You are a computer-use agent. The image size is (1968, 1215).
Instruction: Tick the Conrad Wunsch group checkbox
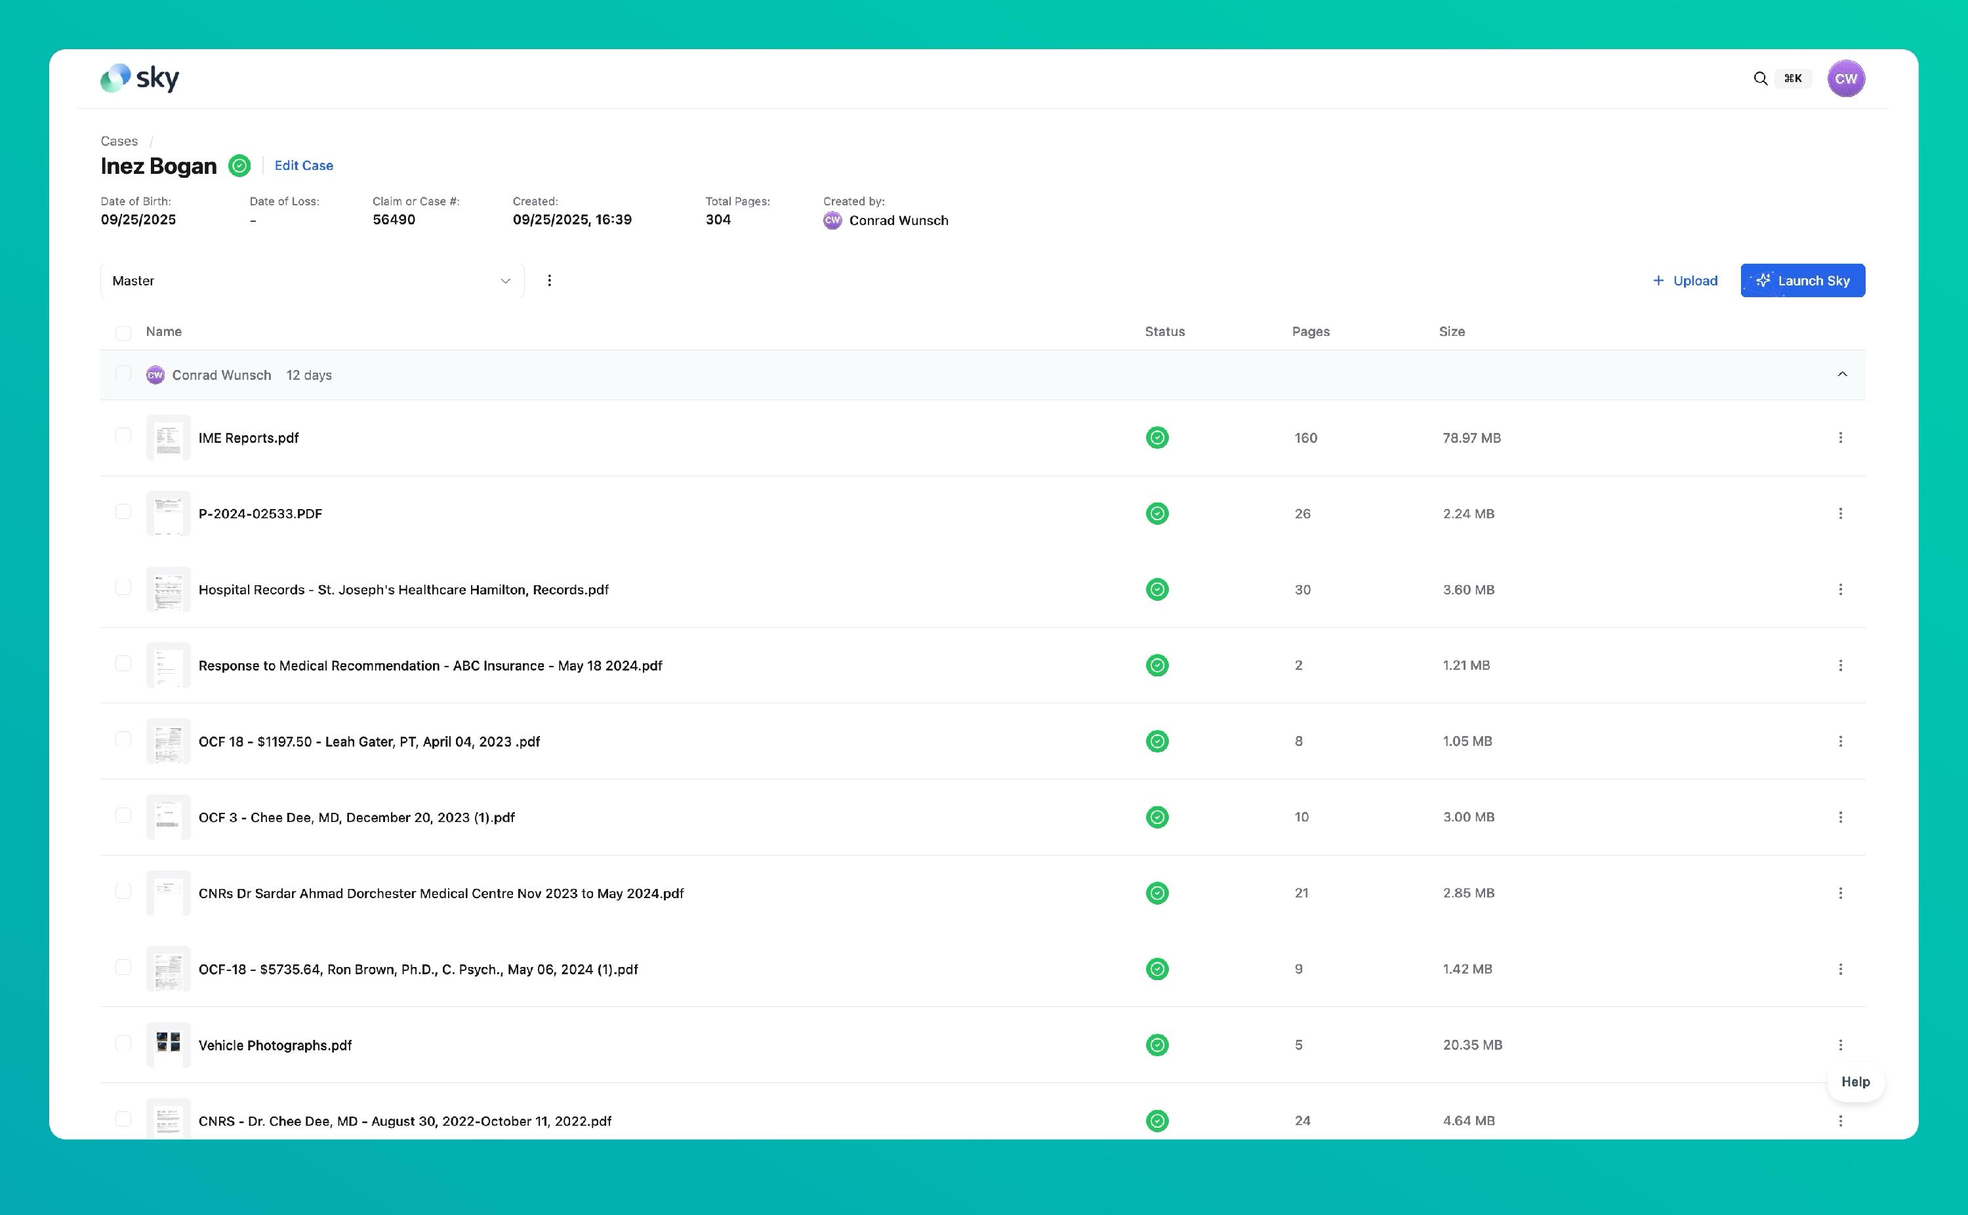coord(123,374)
